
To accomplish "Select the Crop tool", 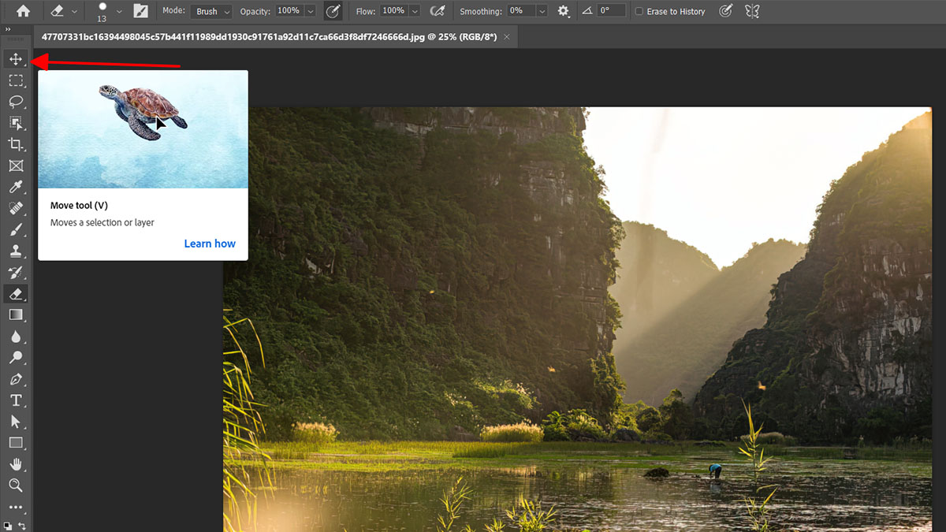I will pyautogui.click(x=16, y=144).
